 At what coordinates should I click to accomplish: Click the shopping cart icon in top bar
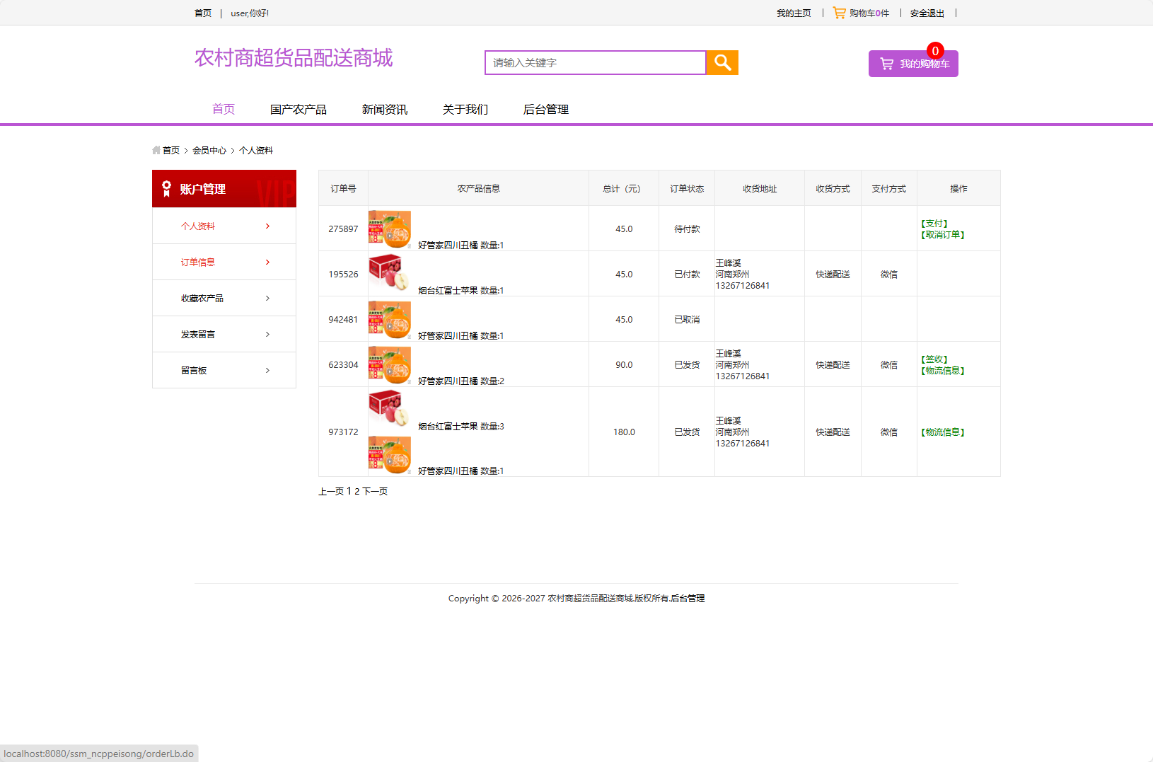[x=839, y=12]
